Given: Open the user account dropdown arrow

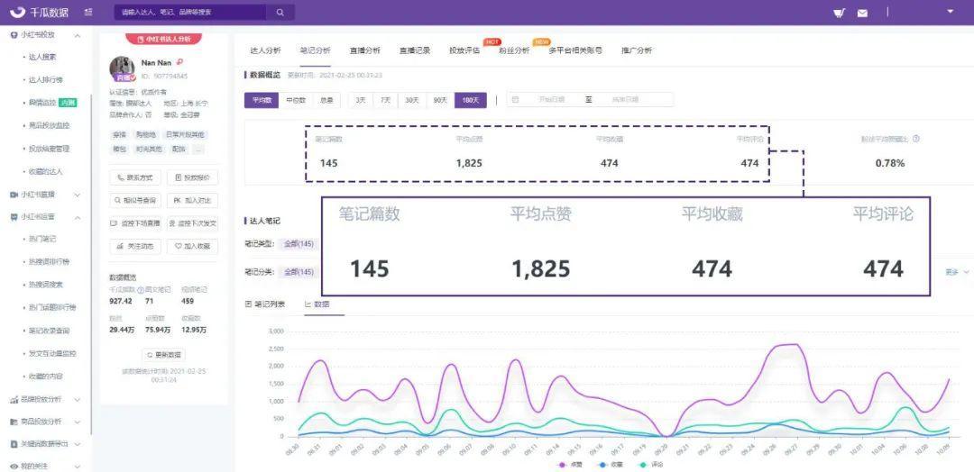Looking at the screenshot, I should pos(950,12).
